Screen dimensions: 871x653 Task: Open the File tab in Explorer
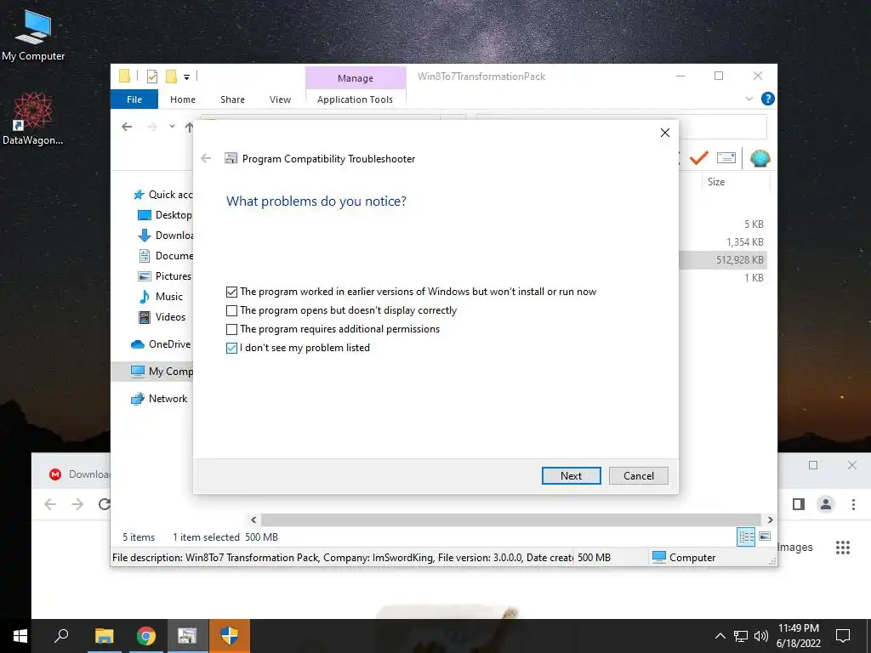[134, 99]
